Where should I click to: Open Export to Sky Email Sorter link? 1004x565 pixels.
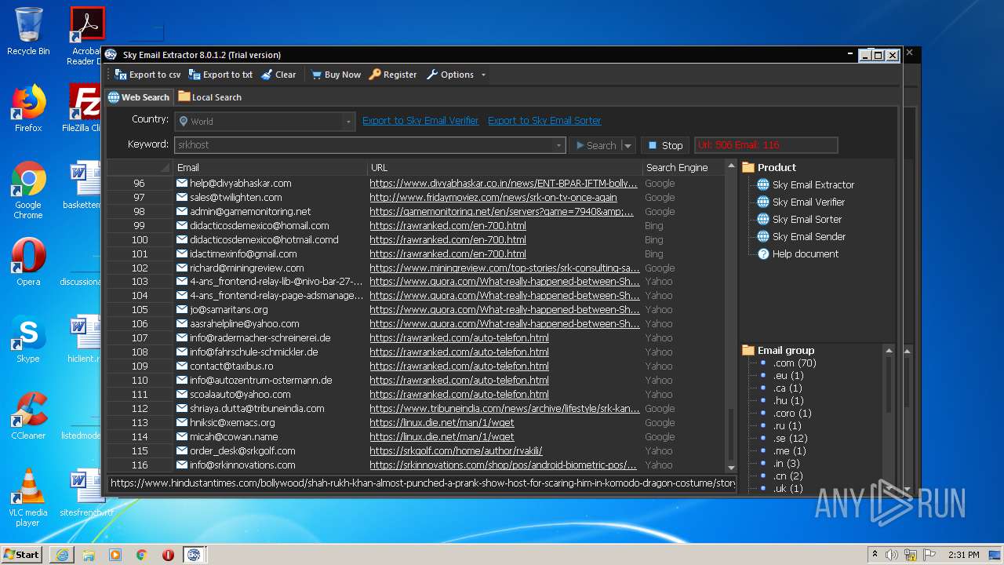544,120
